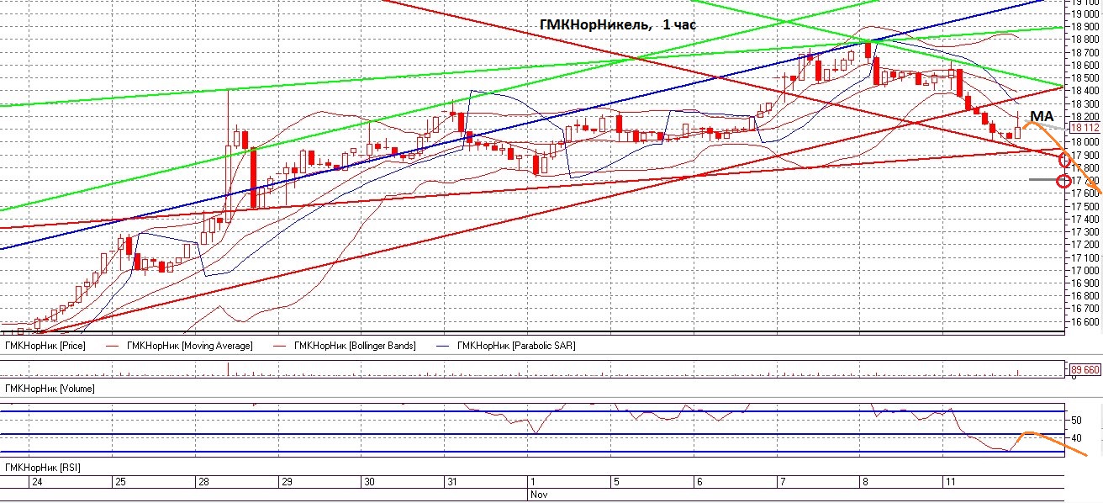Image resolution: width=1103 pixels, height=503 pixels.
Task: Click the 17 100 price axis label
Action: click(1085, 257)
